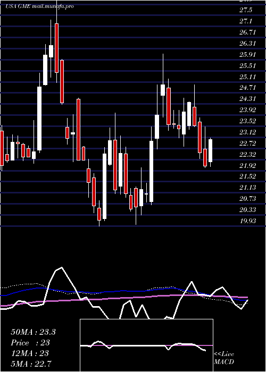The image size is (266, 372).
Task: Click the 23.12 price axis label
Action: click(248, 132)
